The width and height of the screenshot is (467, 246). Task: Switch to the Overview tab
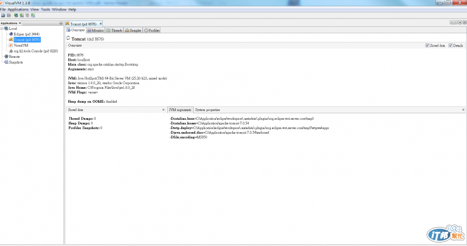pyautogui.click(x=76, y=30)
